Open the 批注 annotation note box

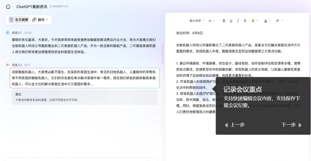[x=85, y=97]
